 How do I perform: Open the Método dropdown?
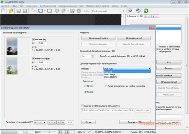click(x=127, y=69)
